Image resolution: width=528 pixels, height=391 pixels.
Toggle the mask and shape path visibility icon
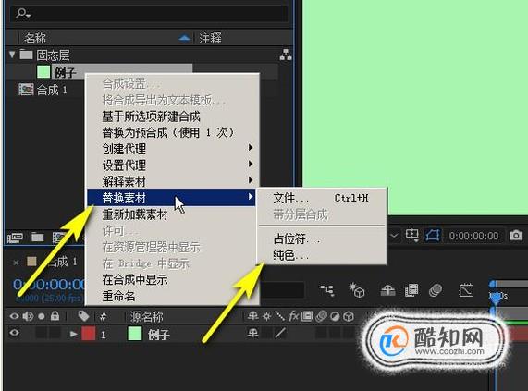[x=433, y=235]
